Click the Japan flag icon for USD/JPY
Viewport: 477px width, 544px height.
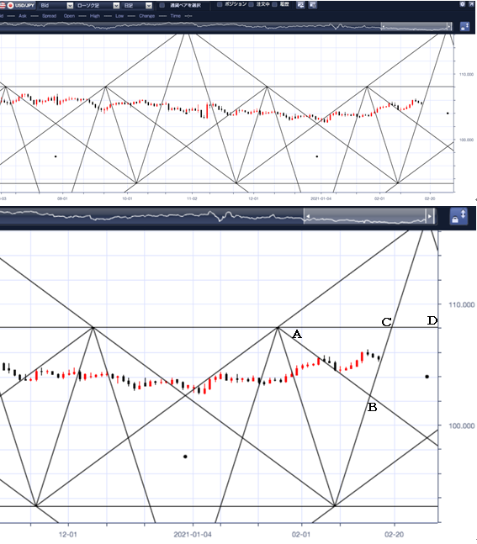tap(10, 6)
